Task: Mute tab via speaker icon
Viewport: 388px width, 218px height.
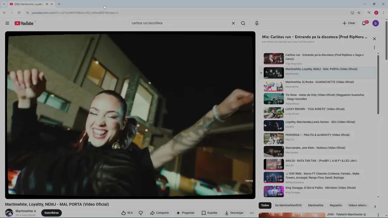Action: (47, 4)
